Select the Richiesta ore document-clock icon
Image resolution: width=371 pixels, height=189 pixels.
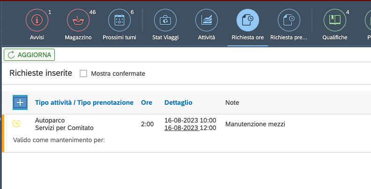(x=248, y=20)
